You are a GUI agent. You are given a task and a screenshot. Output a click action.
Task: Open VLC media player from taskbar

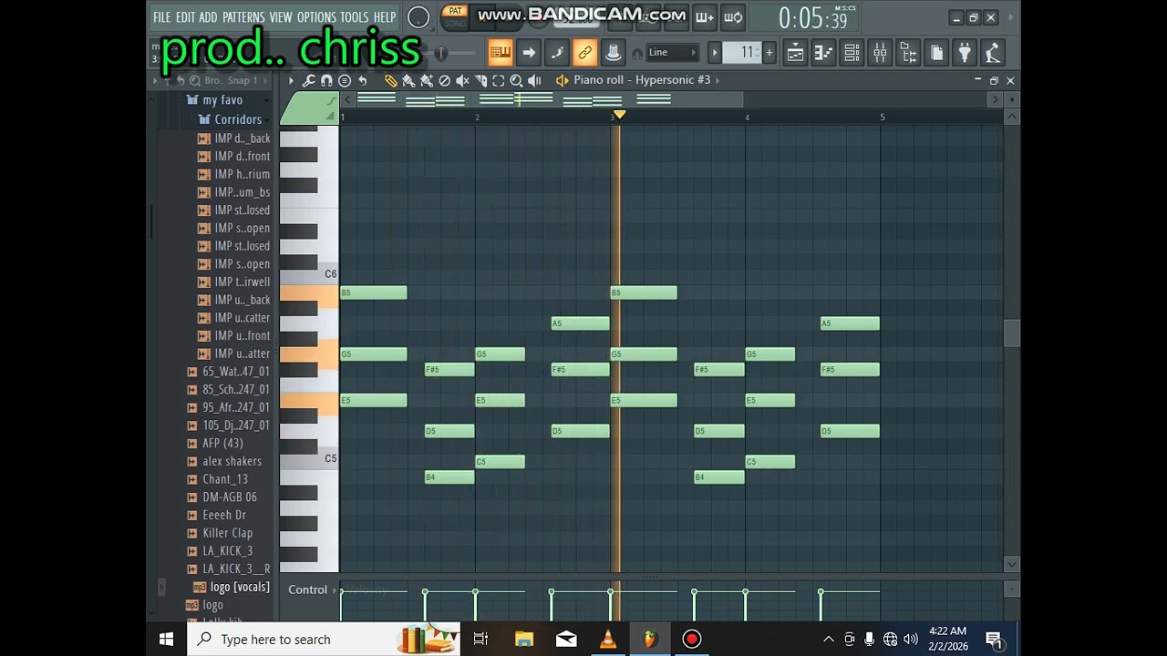(608, 639)
